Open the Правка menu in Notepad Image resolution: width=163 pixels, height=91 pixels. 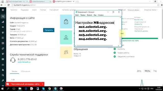point(83,15)
